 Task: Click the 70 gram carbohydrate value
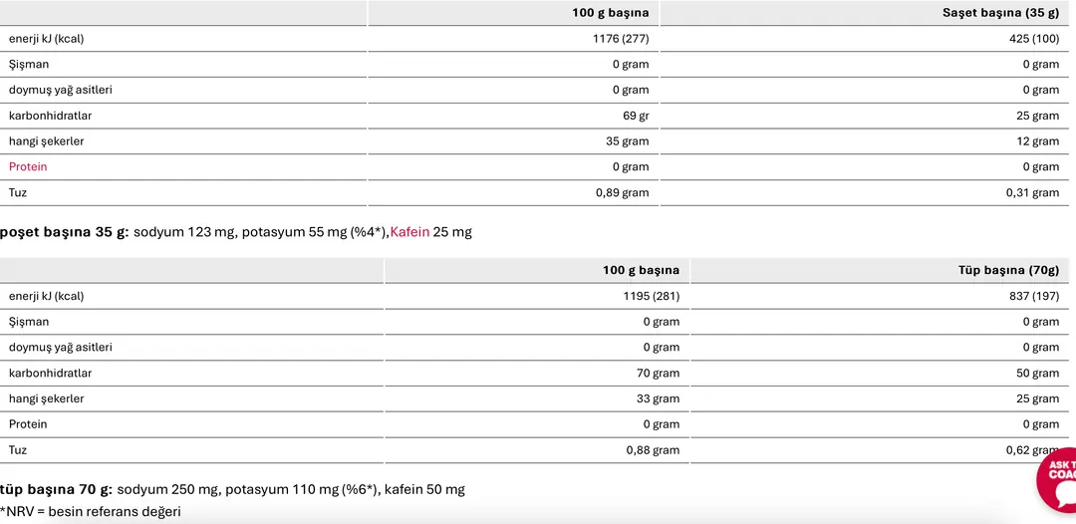point(652,374)
